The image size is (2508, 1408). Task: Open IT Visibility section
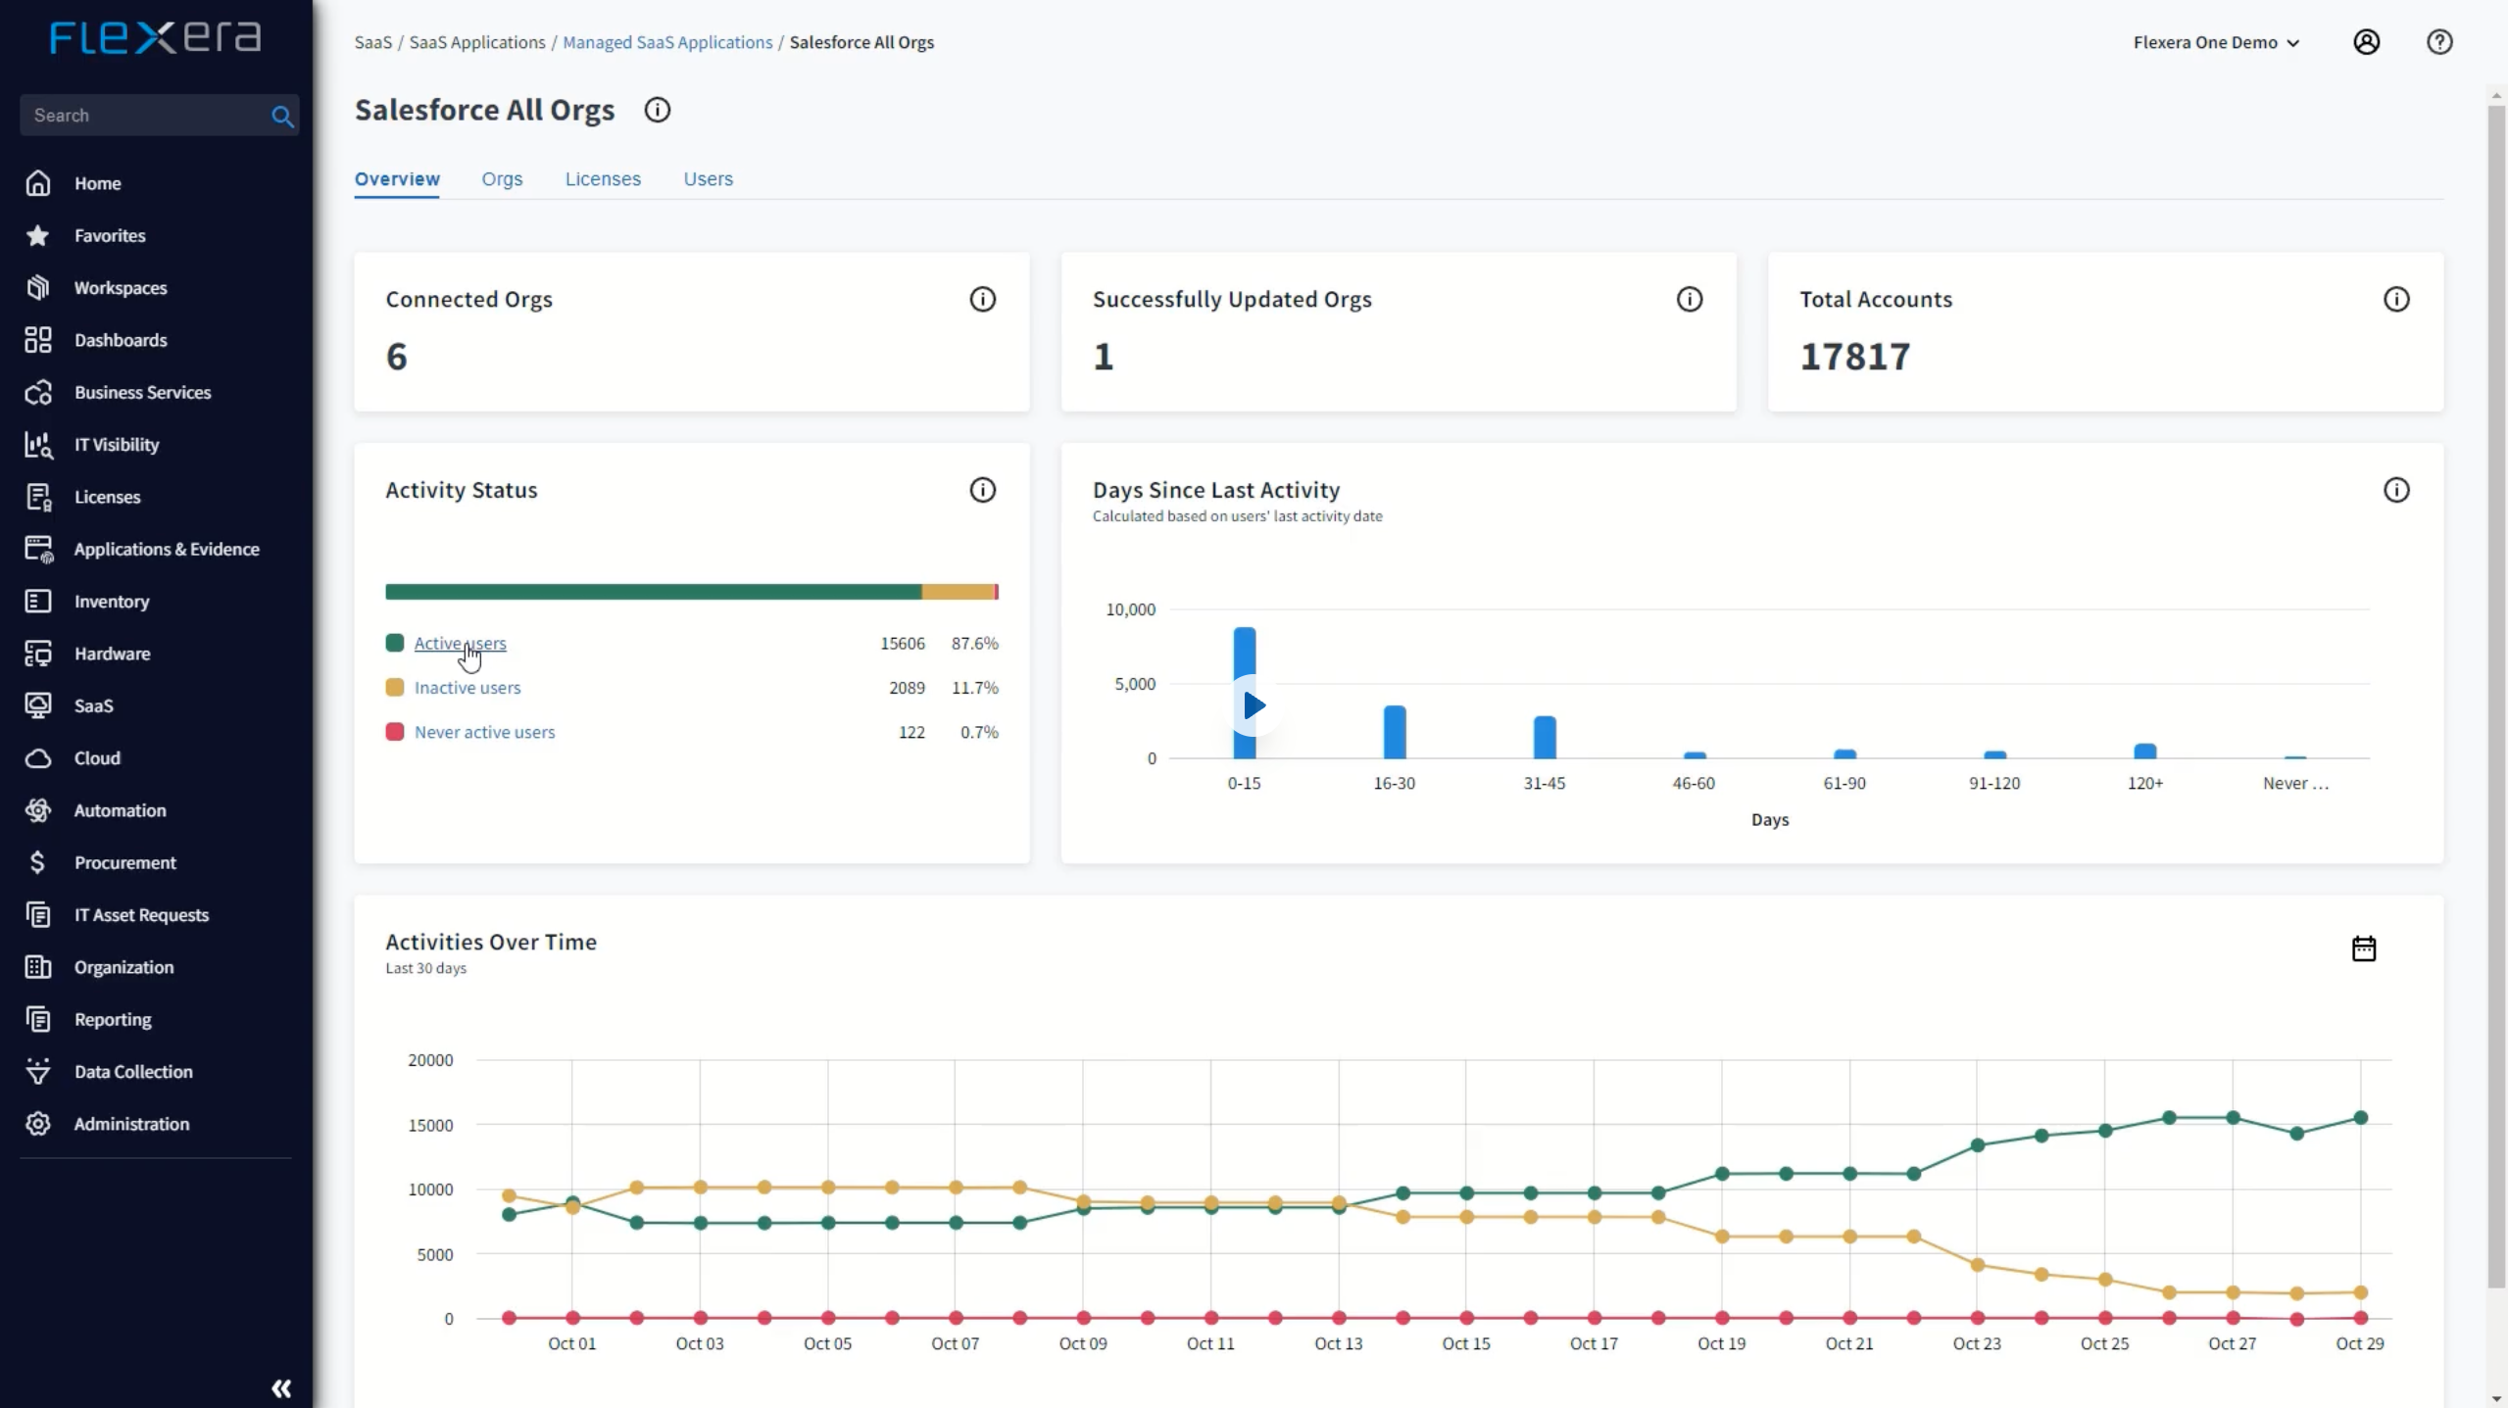point(116,445)
